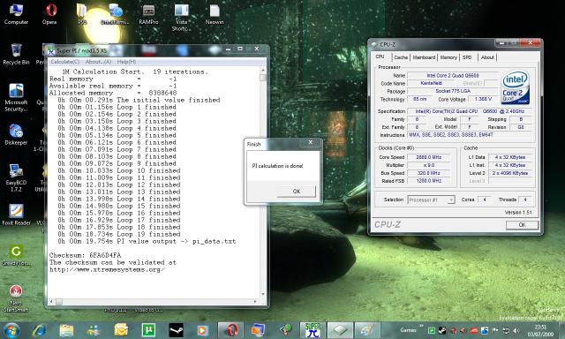This screenshot has height=339, width=565.
Task: Open the About..(A) menu in Super PI
Action: pyautogui.click(x=98, y=62)
